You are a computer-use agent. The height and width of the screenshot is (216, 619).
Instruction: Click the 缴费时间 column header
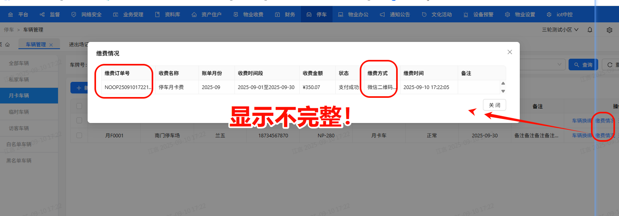(x=413, y=73)
